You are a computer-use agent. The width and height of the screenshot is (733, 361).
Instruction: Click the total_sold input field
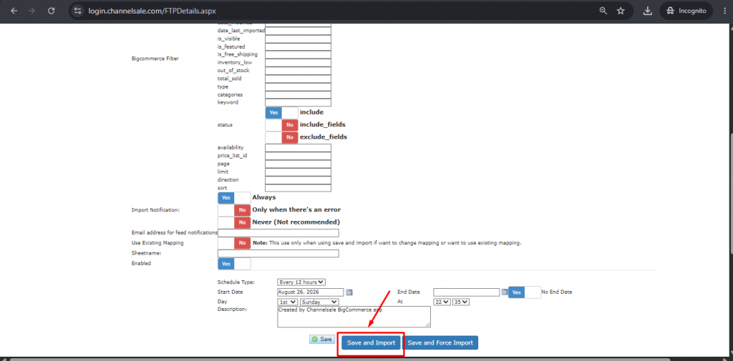click(298, 79)
